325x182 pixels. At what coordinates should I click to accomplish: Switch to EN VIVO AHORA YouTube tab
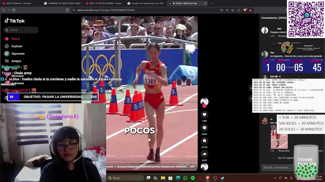tap(104, 3)
